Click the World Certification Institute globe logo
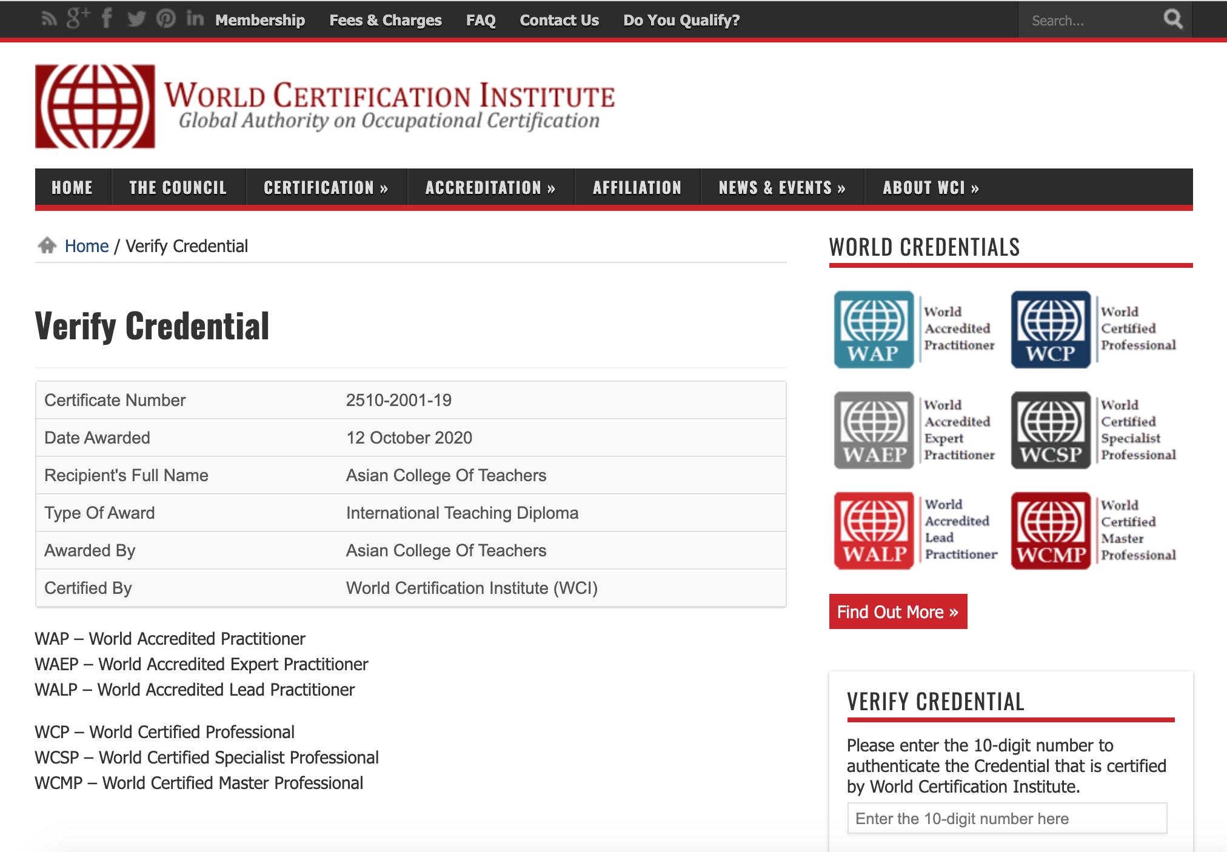The image size is (1227, 852). [95, 107]
